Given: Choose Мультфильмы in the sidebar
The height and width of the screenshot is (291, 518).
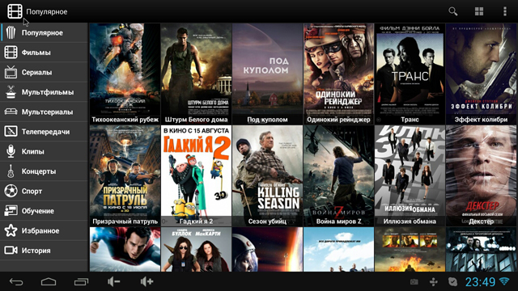Looking at the screenshot, I should click(x=44, y=92).
